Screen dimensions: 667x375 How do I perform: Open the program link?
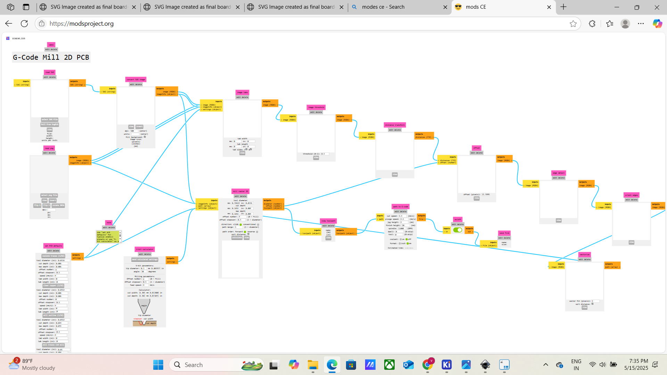tap(19, 38)
